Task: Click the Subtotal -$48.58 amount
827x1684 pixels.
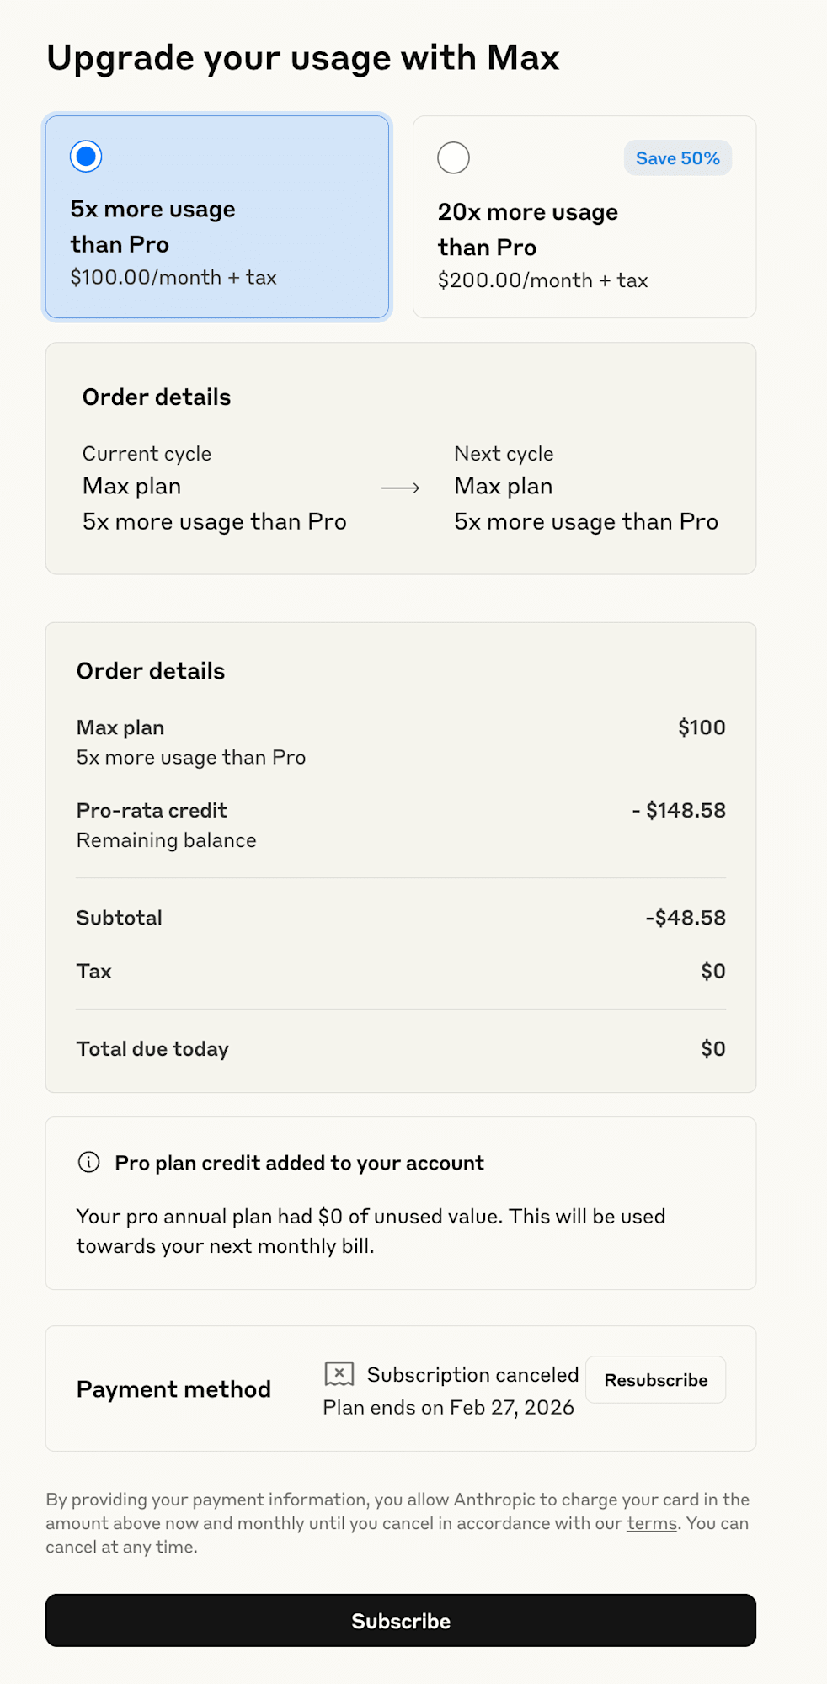Action: [x=686, y=918]
